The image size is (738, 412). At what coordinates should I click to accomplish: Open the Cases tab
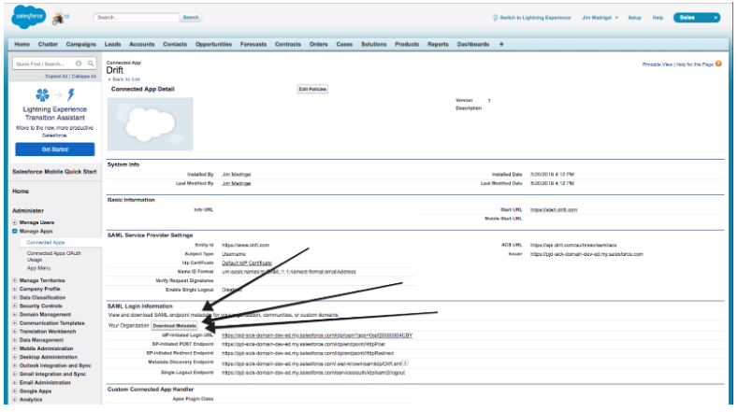tap(344, 44)
